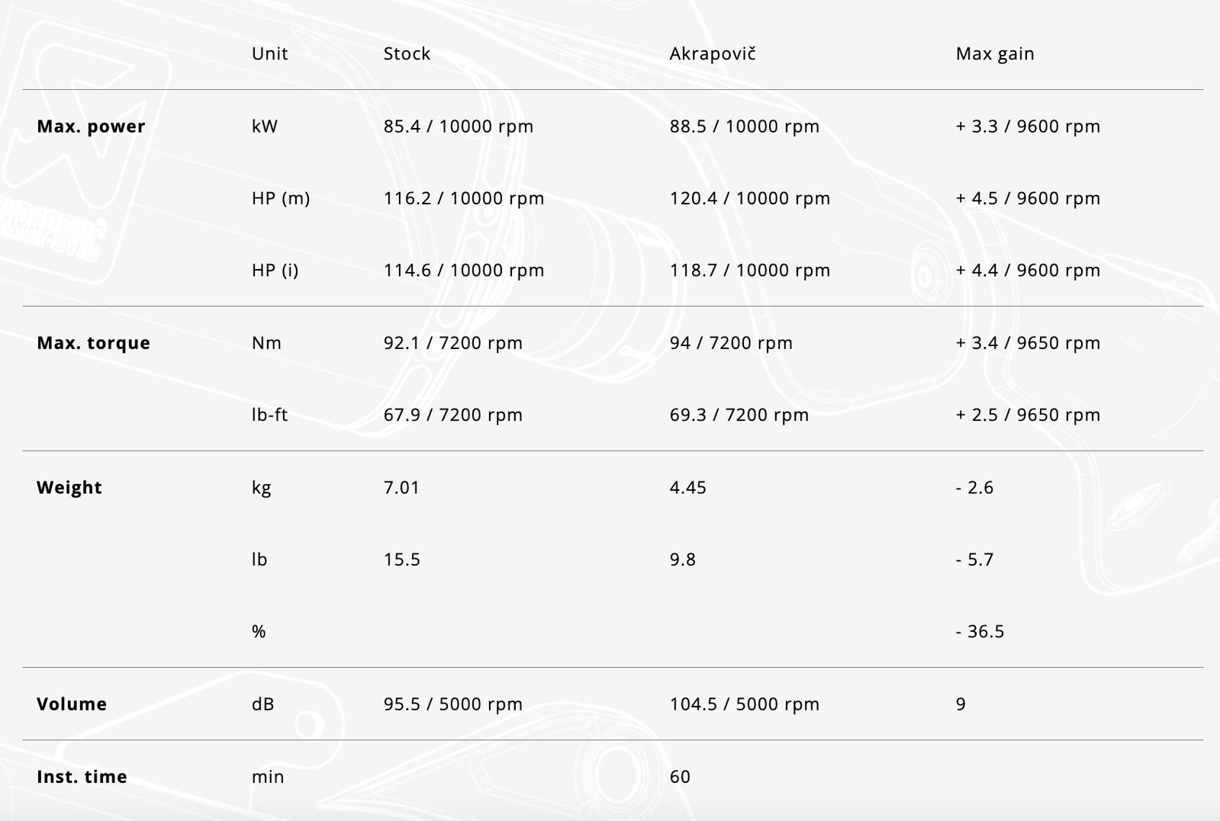This screenshot has width=1220, height=821.
Task: Click the Max. power row label
Action: click(91, 127)
